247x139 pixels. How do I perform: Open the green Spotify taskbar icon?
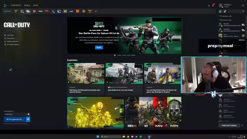[140, 137]
